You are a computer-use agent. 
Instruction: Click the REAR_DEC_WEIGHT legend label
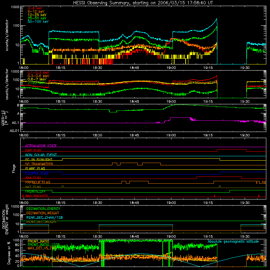41,222
